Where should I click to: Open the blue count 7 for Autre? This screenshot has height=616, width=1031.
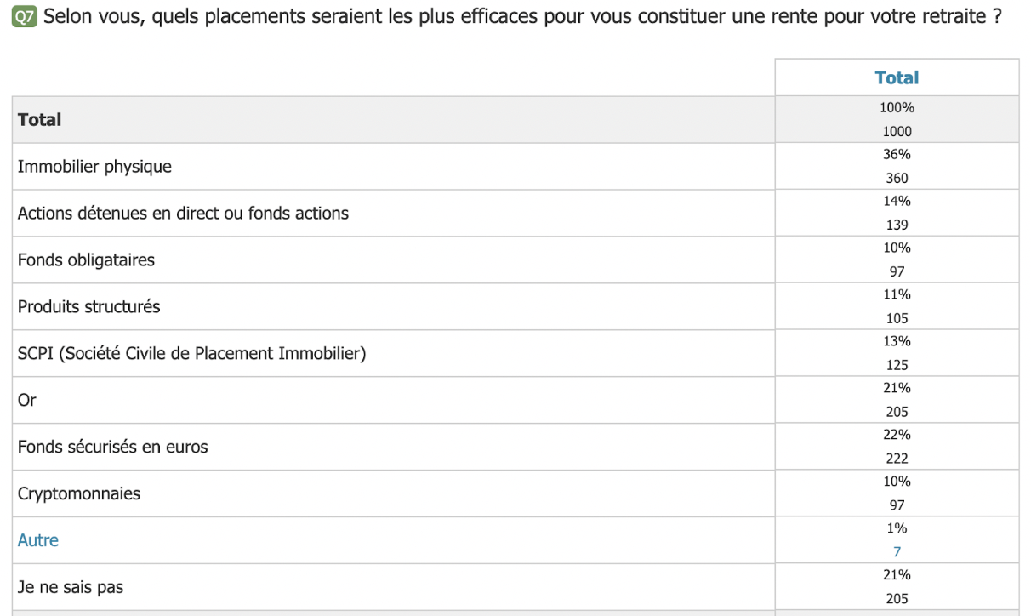coord(897,551)
